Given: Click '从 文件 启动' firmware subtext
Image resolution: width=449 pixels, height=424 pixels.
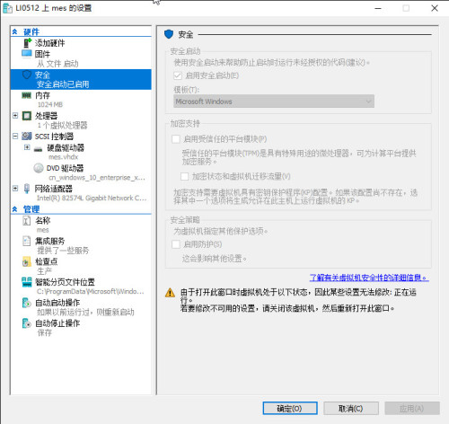Looking at the screenshot, I should tap(57, 64).
